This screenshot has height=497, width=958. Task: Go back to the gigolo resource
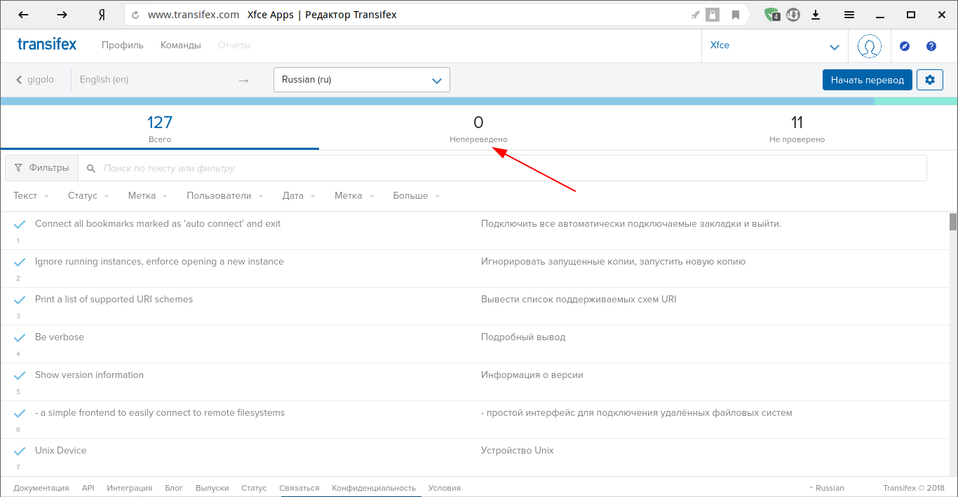pyautogui.click(x=35, y=80)
